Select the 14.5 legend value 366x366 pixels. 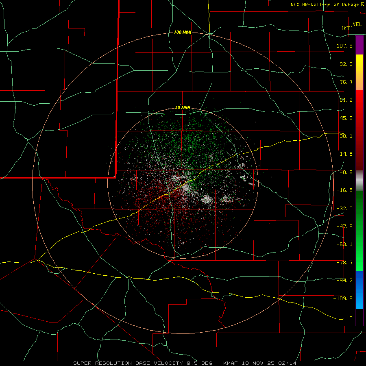pyautogui.click(x=346, y=154)
